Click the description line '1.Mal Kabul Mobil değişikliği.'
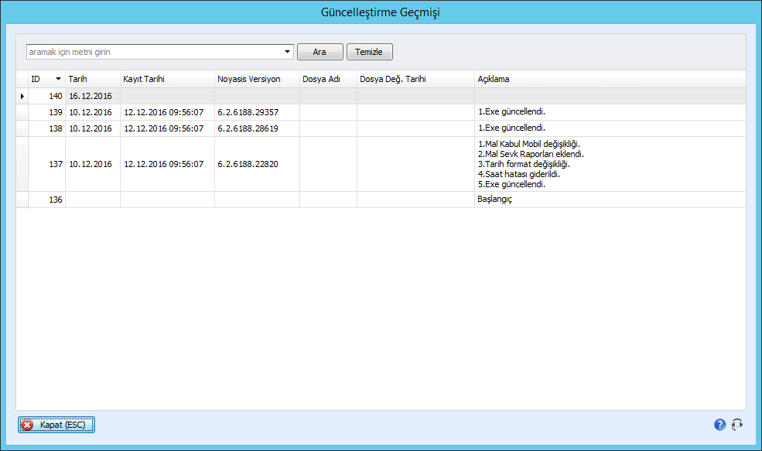The image size is (762, 451). tap(529, 144)
